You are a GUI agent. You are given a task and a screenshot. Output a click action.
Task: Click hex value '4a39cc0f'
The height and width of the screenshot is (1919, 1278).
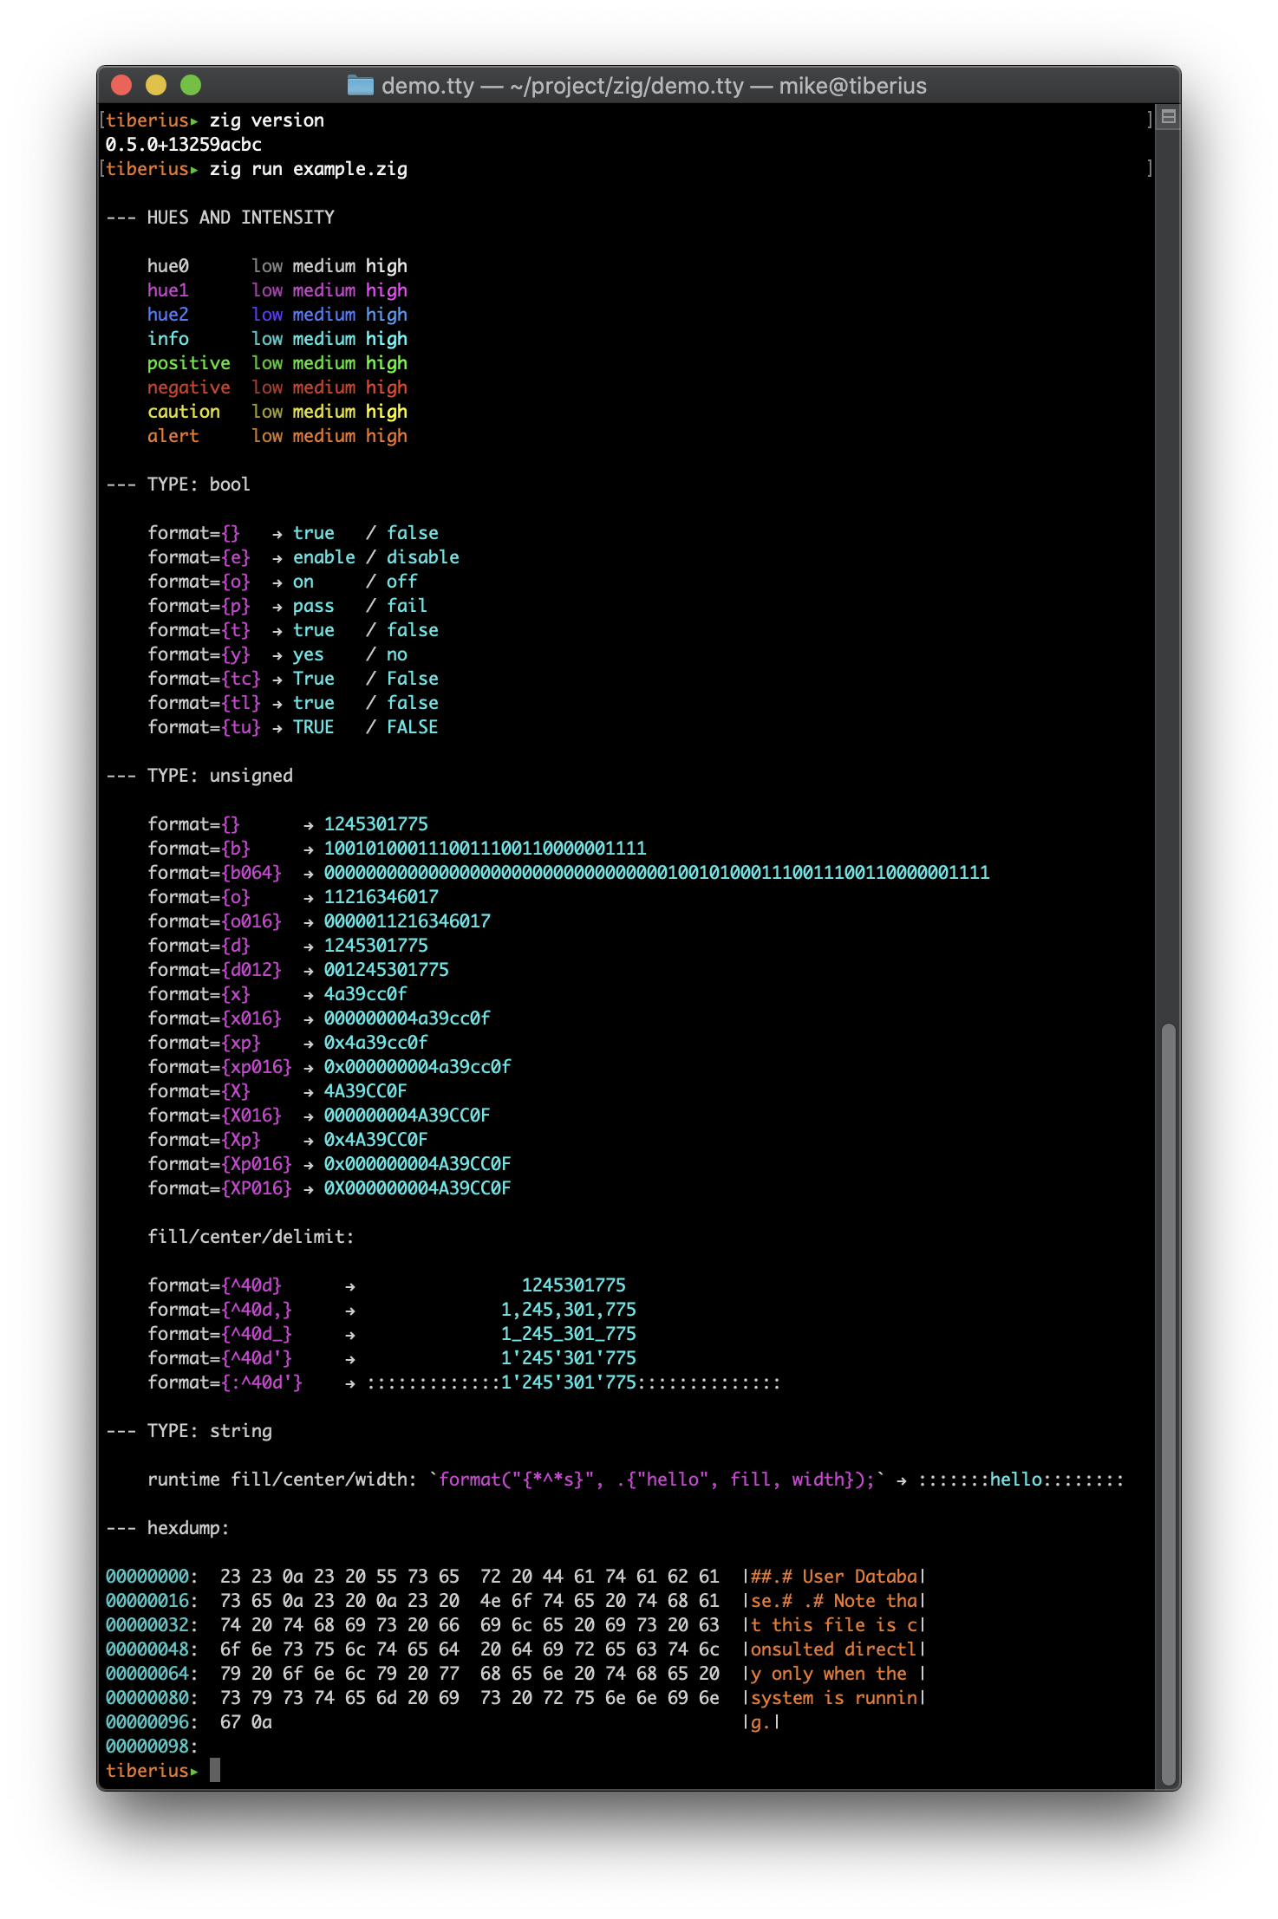pyautogui.click(x=366, y=994)
